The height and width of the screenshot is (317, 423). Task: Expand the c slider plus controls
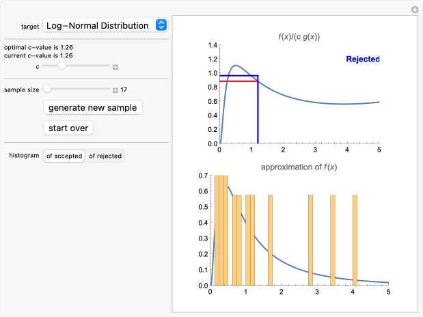pos(115,67)
